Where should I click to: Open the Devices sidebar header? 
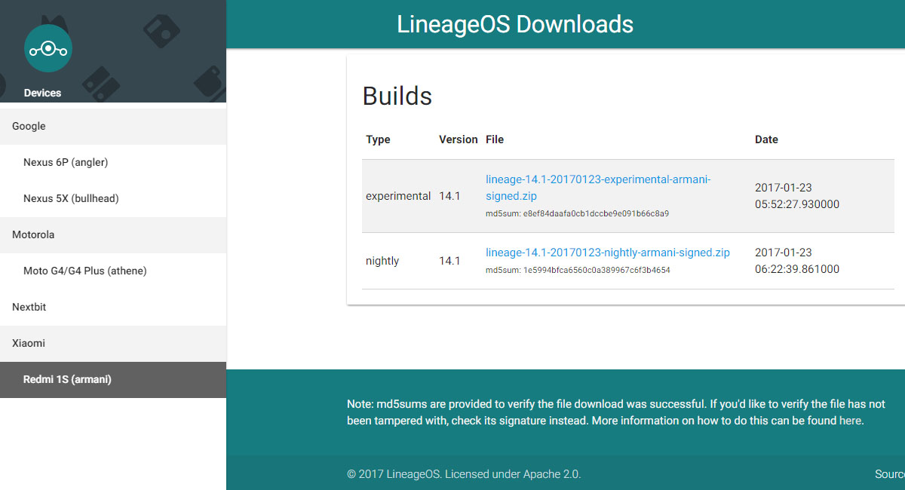[x=42, y=92]
